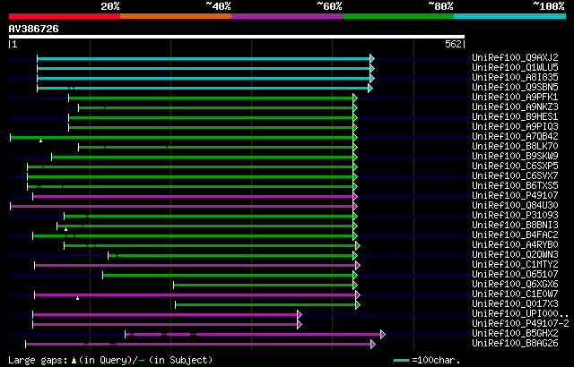Click the purple alignment bar for Q84U30

point(181,206)
